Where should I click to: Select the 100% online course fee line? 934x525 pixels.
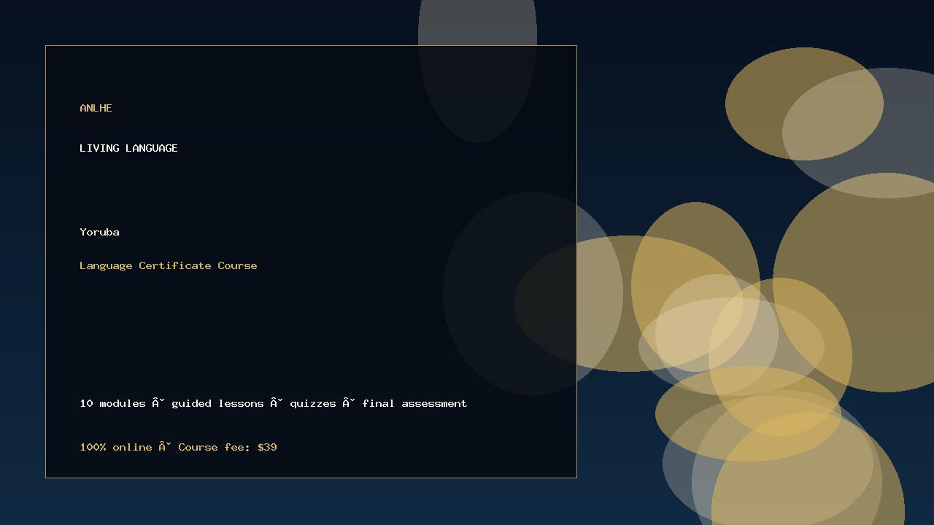click(178, 447)
